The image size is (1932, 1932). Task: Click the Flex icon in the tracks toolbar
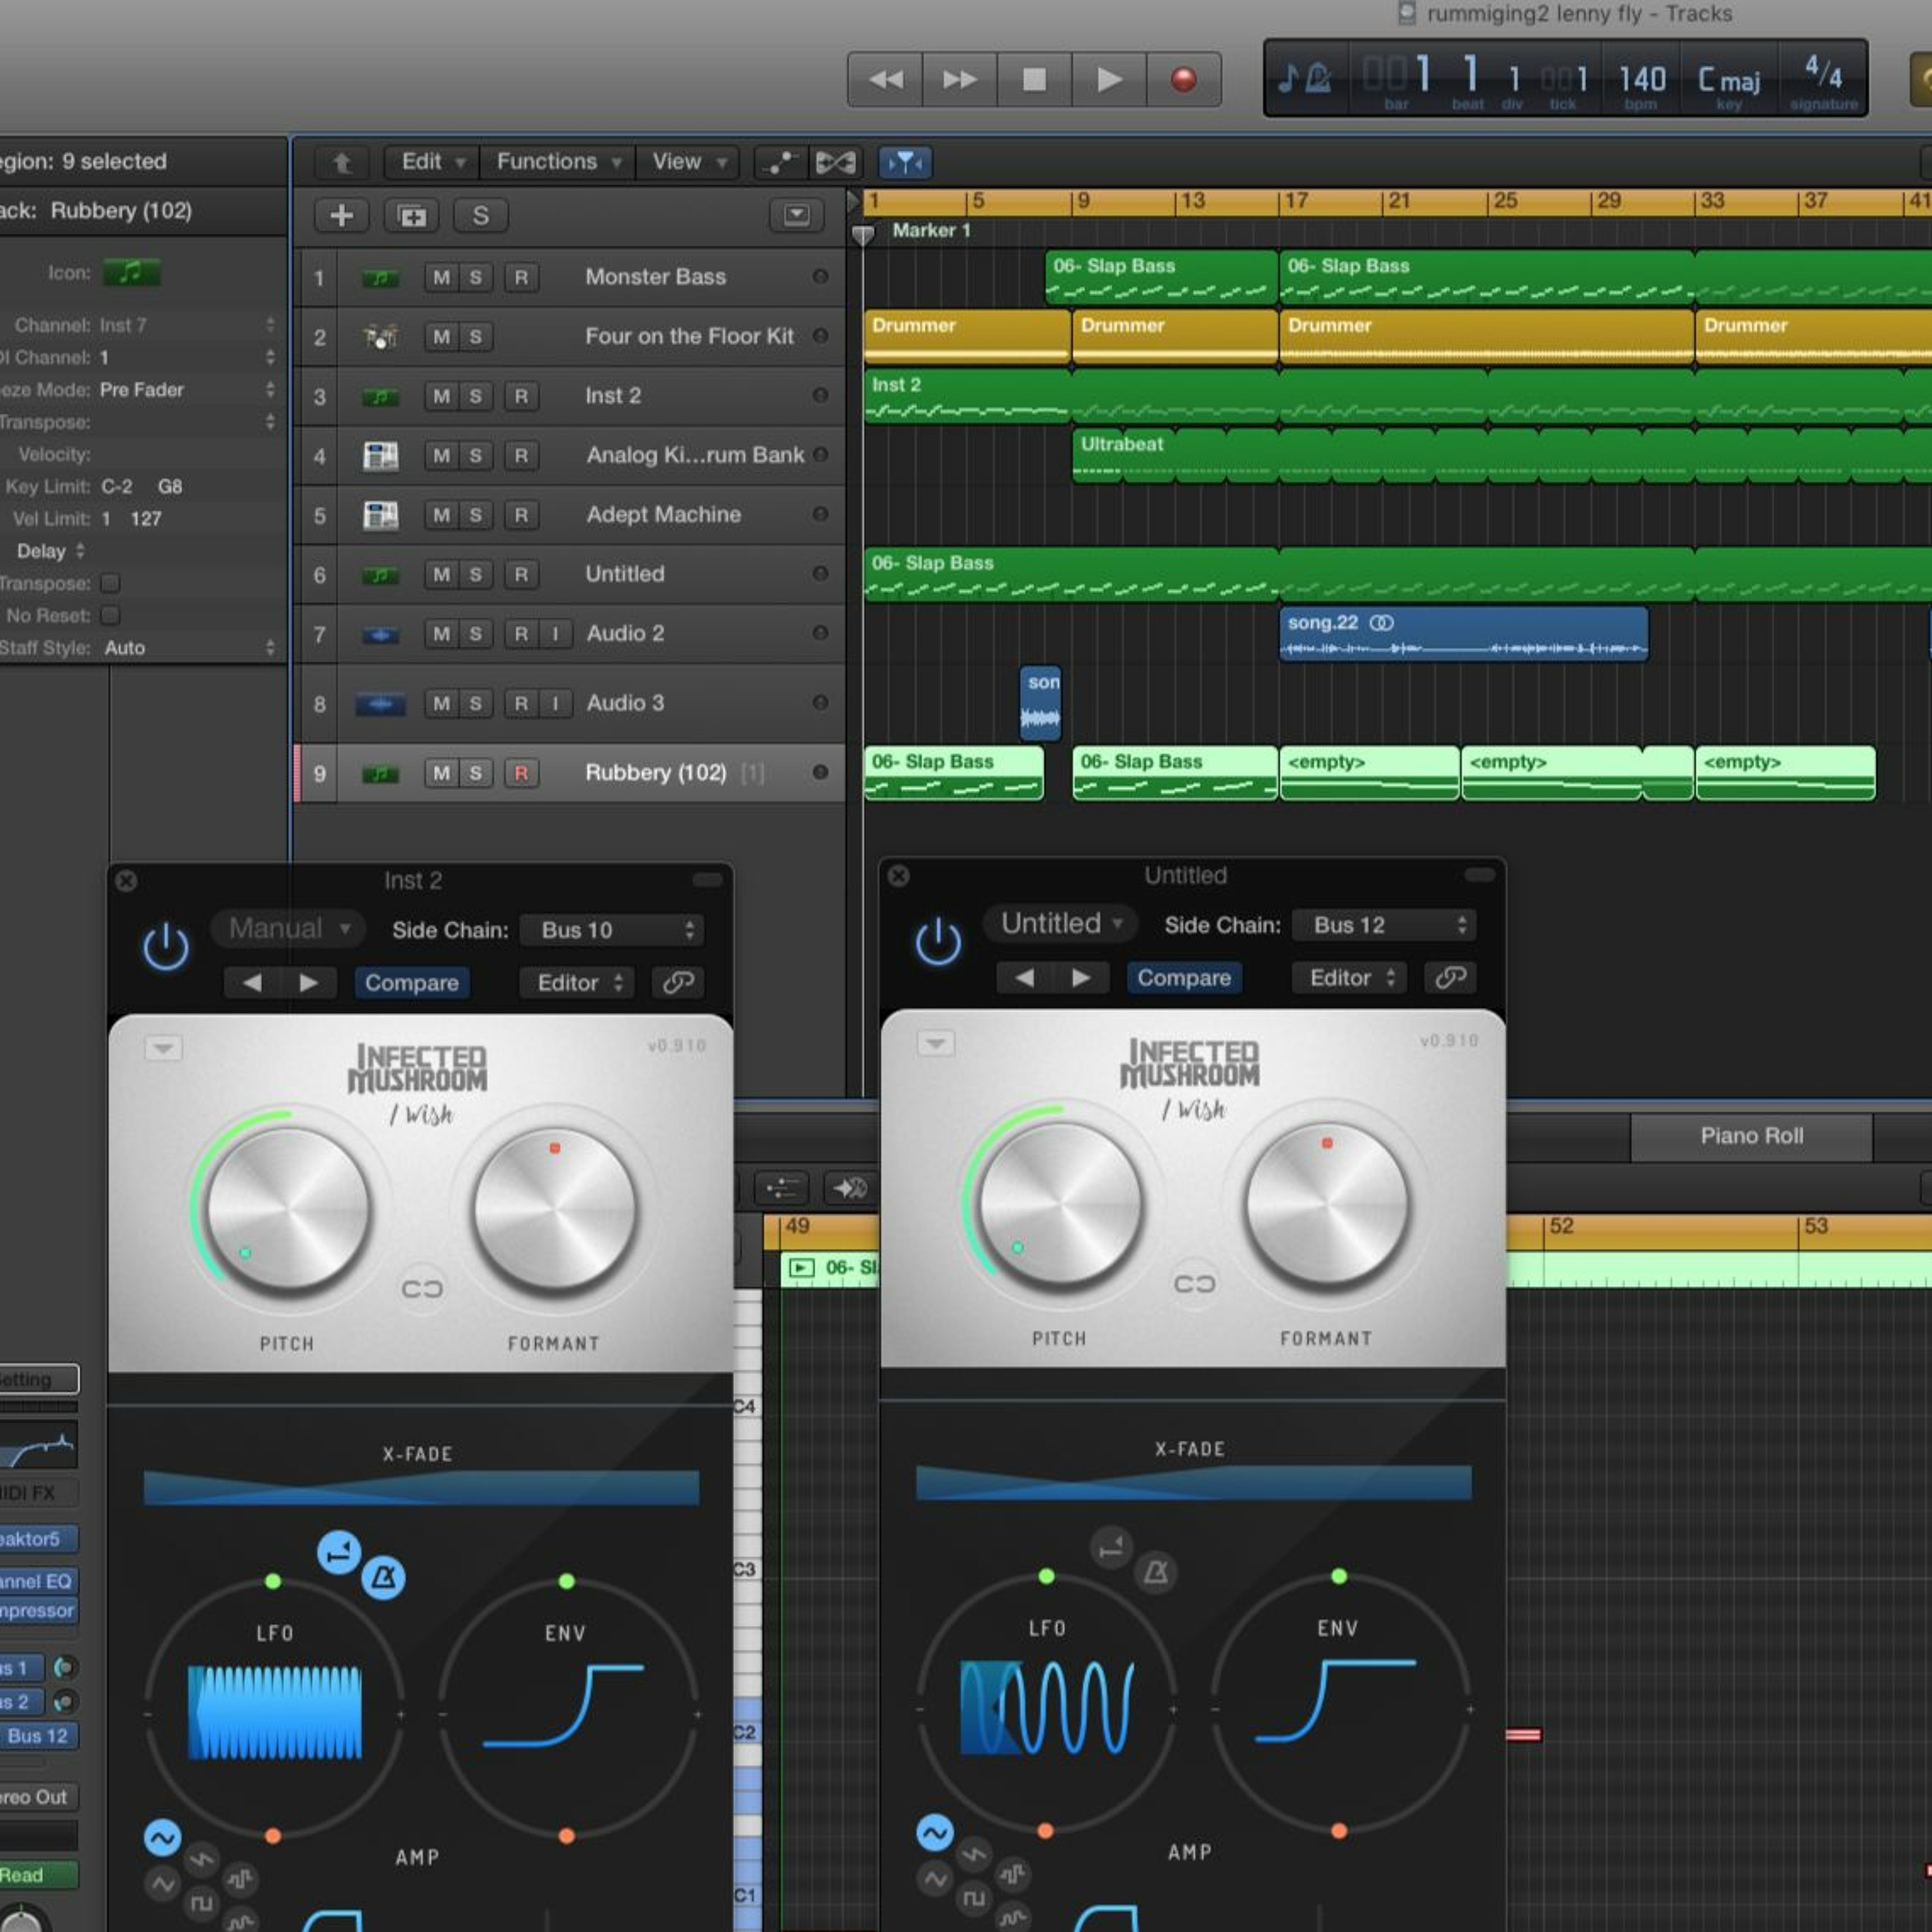pyautogui.click(x=836, y=162)
